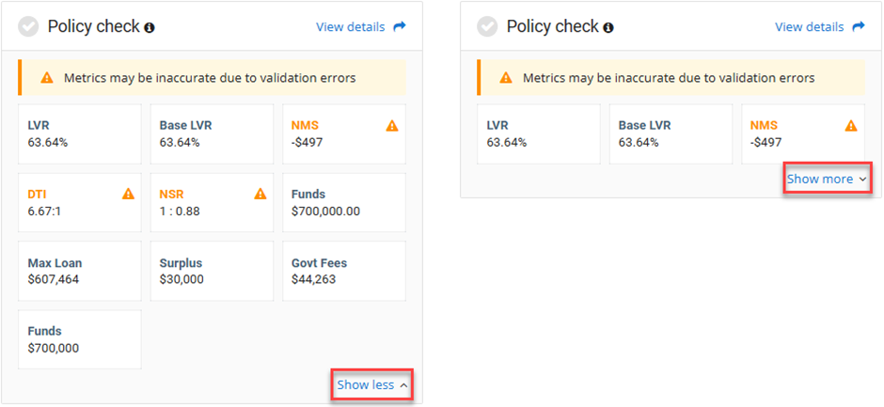This screenshot has width=884, height=407.
Task: Click the Funds $700,000.00 tile
Action: 343,202
